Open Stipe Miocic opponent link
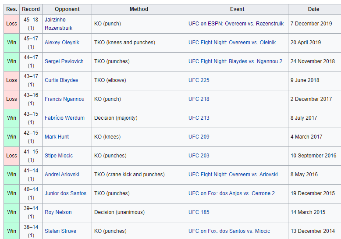Viewport: 341px width, 239px height. tap(59, 156)
